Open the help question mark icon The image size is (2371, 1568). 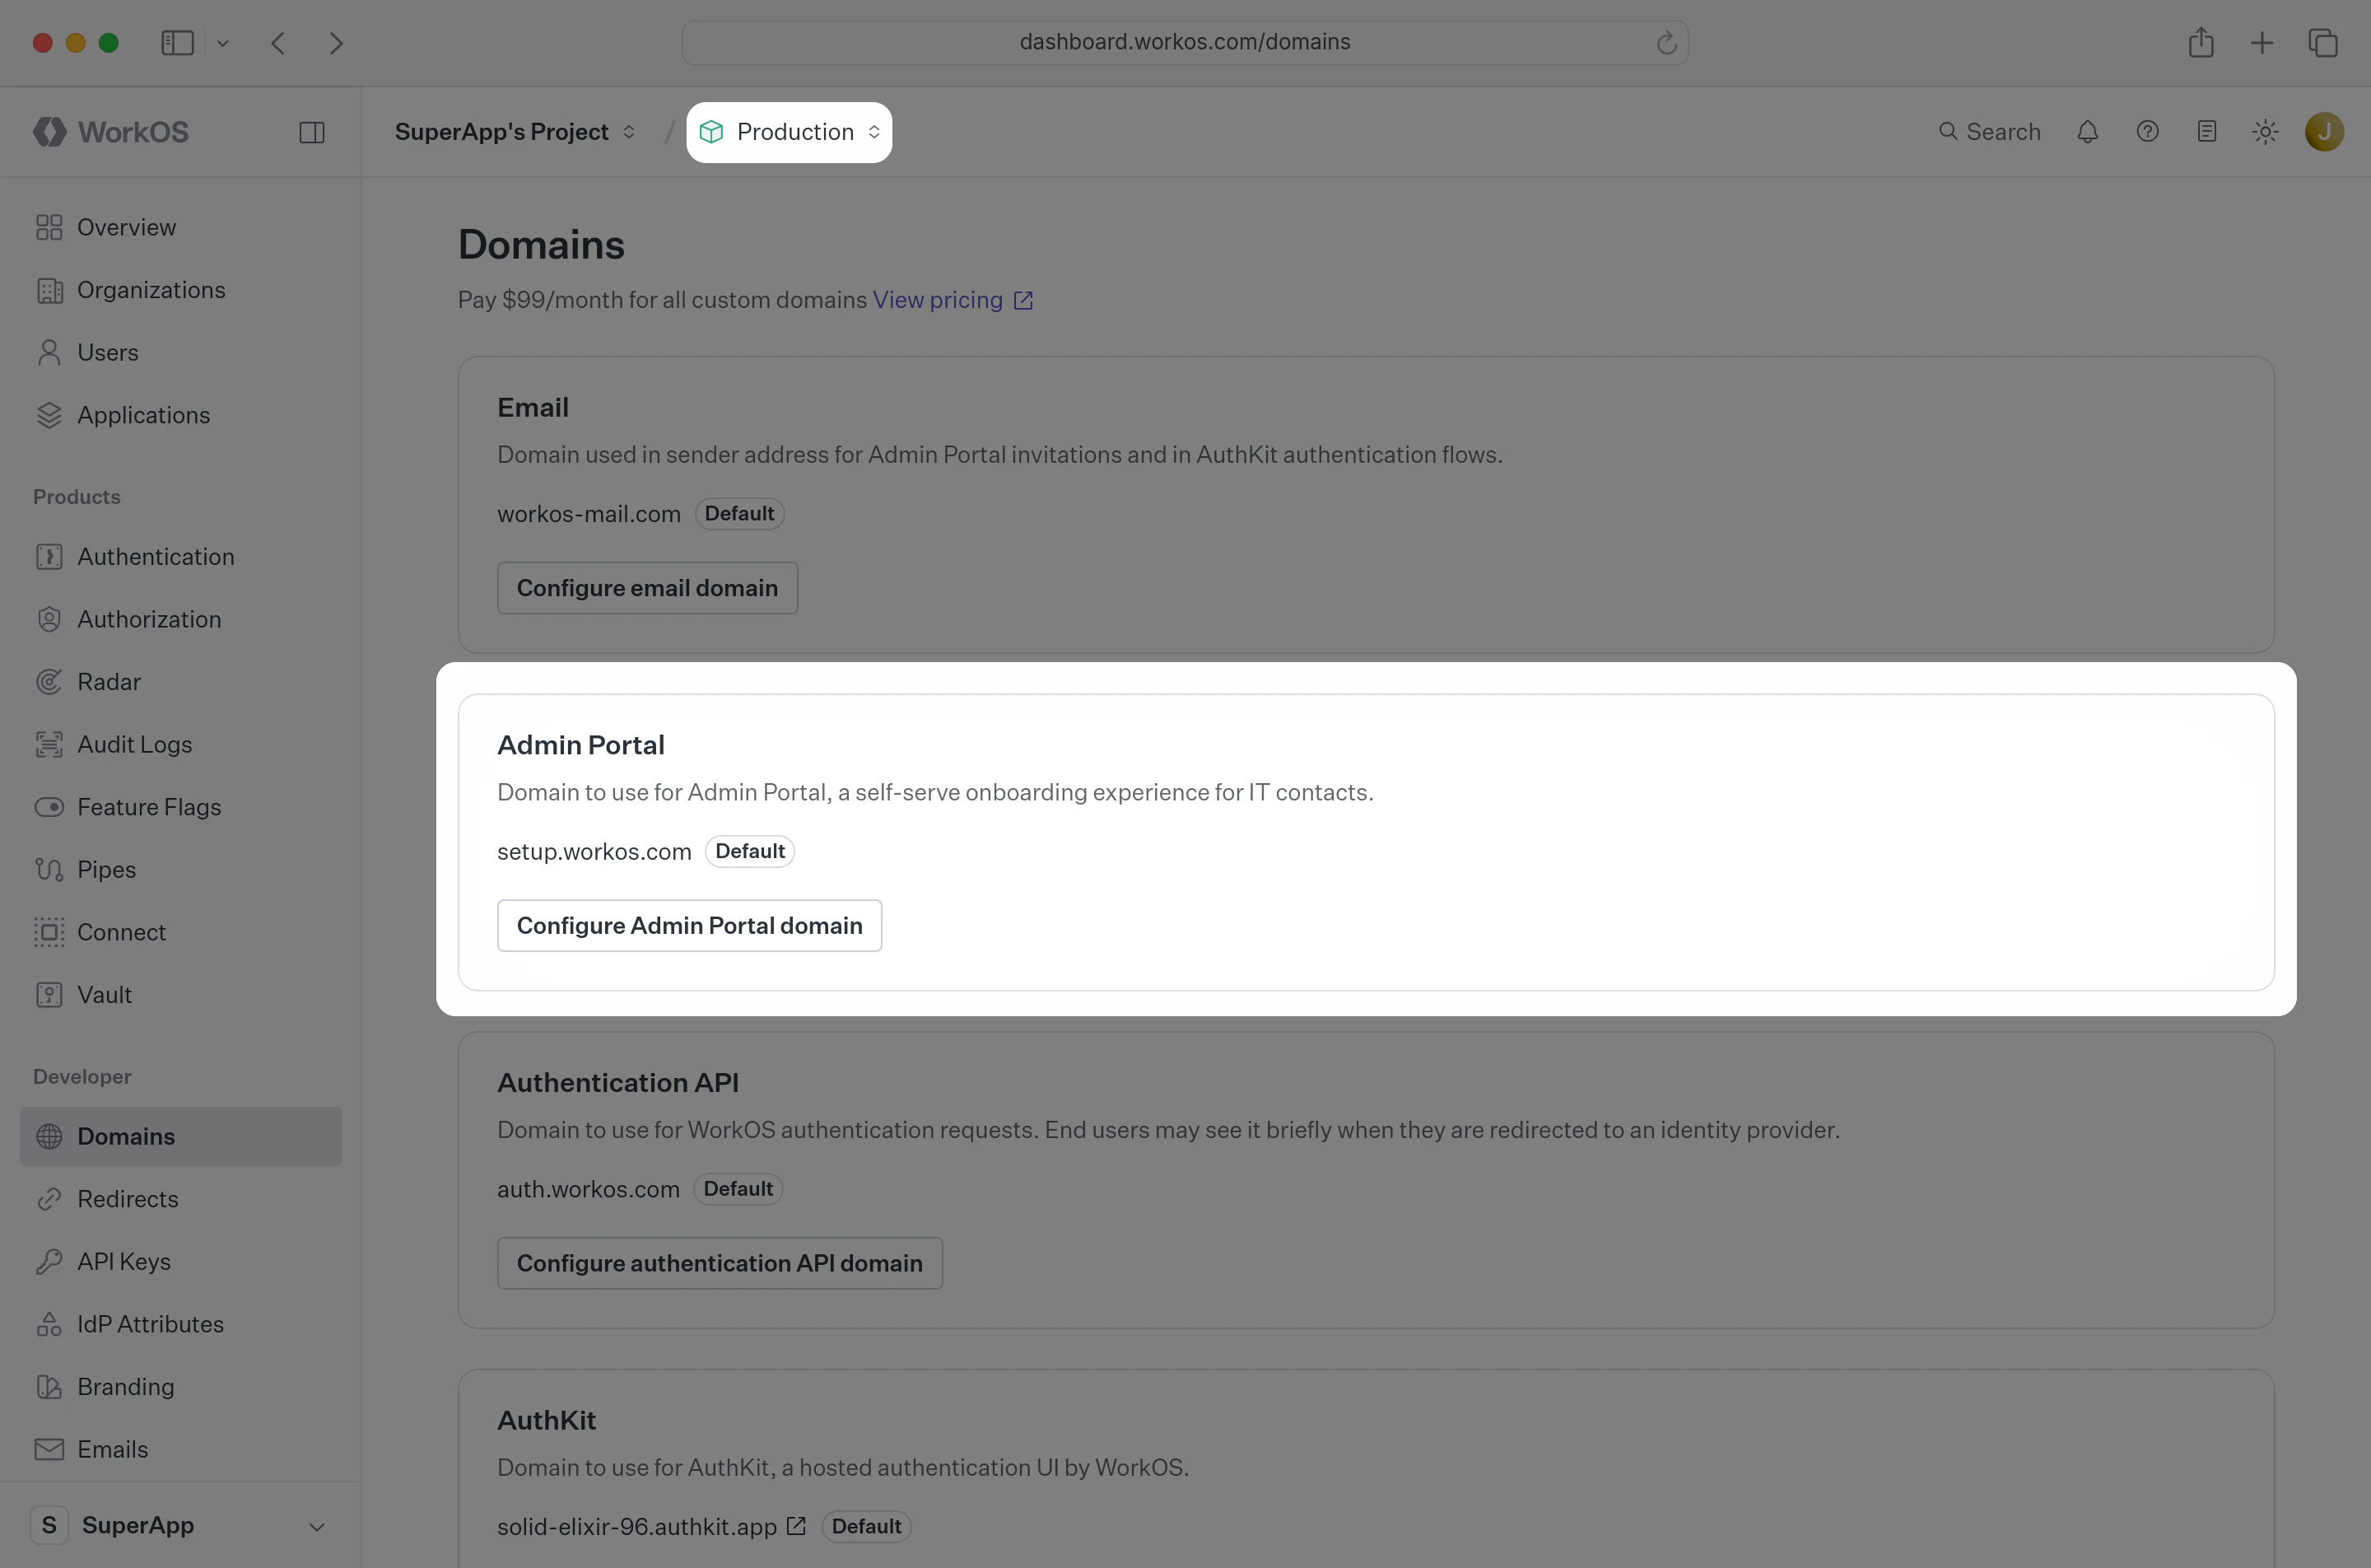2147,132
